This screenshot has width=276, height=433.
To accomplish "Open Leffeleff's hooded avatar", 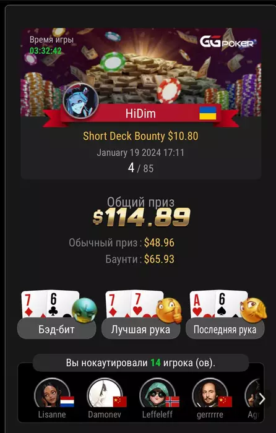I will 157,393.
